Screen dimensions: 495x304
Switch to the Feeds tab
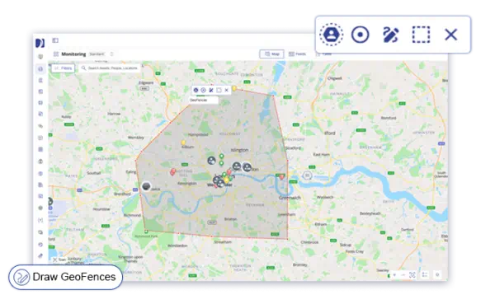[297, 54]
